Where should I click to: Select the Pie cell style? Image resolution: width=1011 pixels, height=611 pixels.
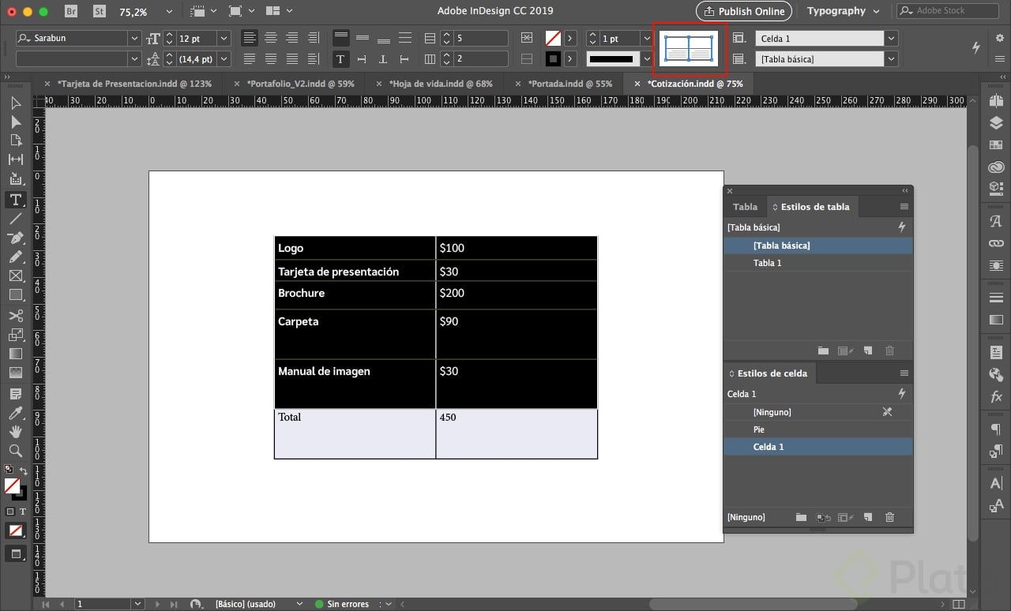(x=818, y=429)
